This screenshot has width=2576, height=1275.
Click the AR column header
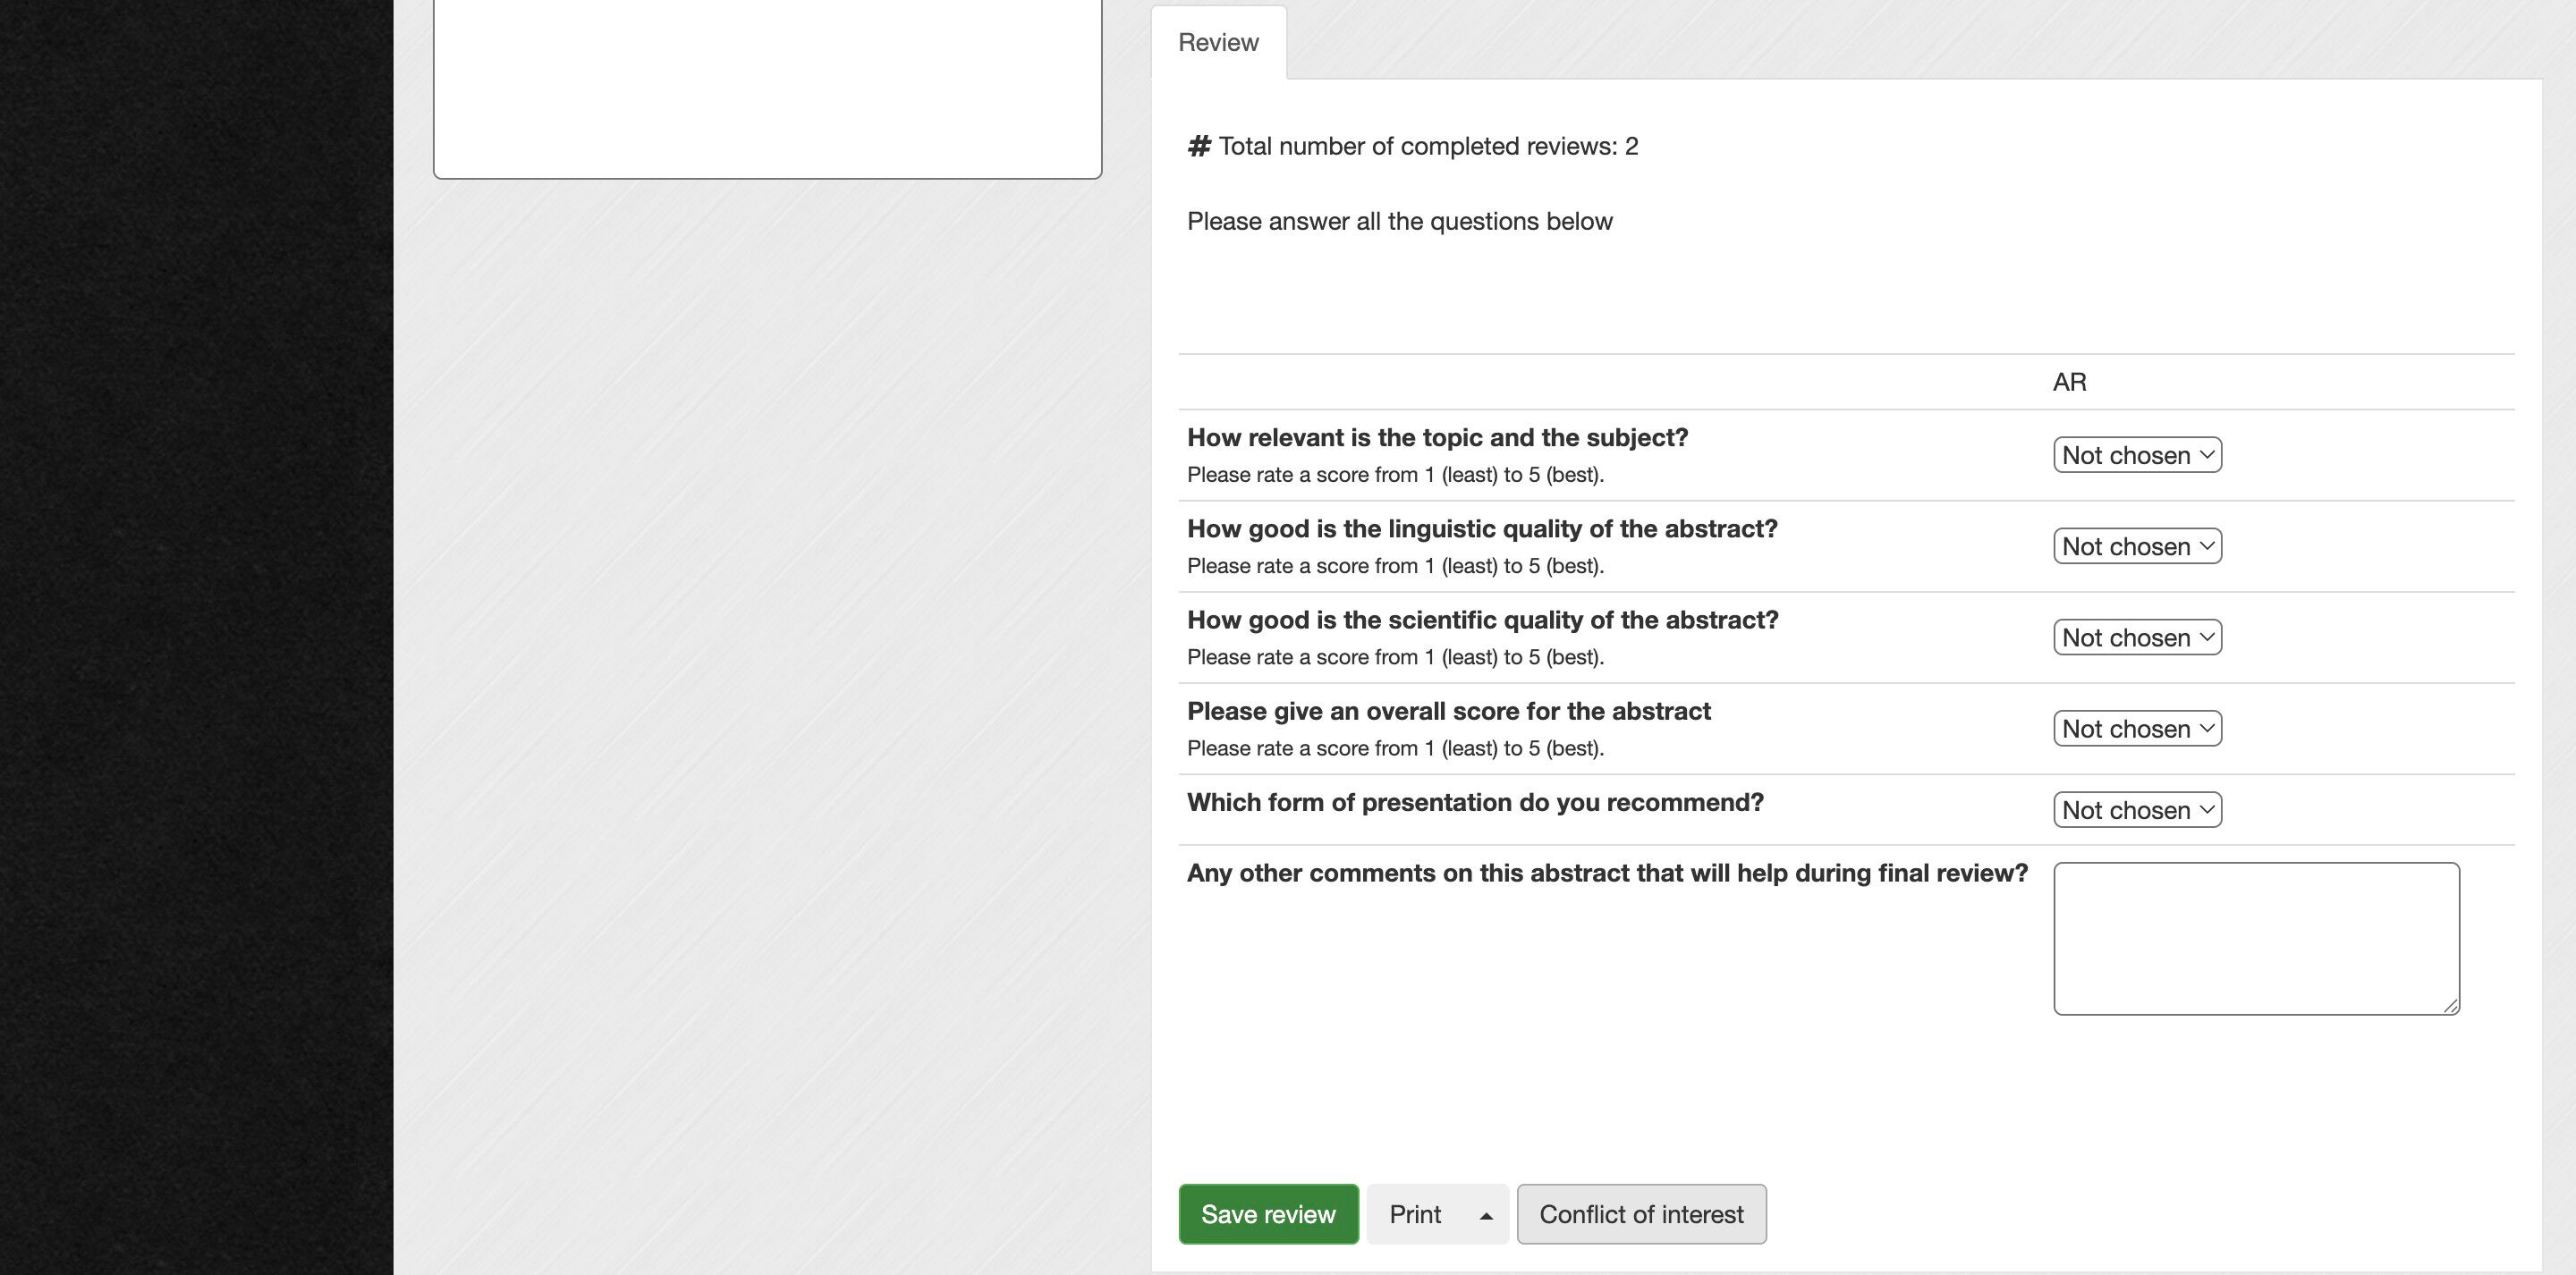(2069, 382)
